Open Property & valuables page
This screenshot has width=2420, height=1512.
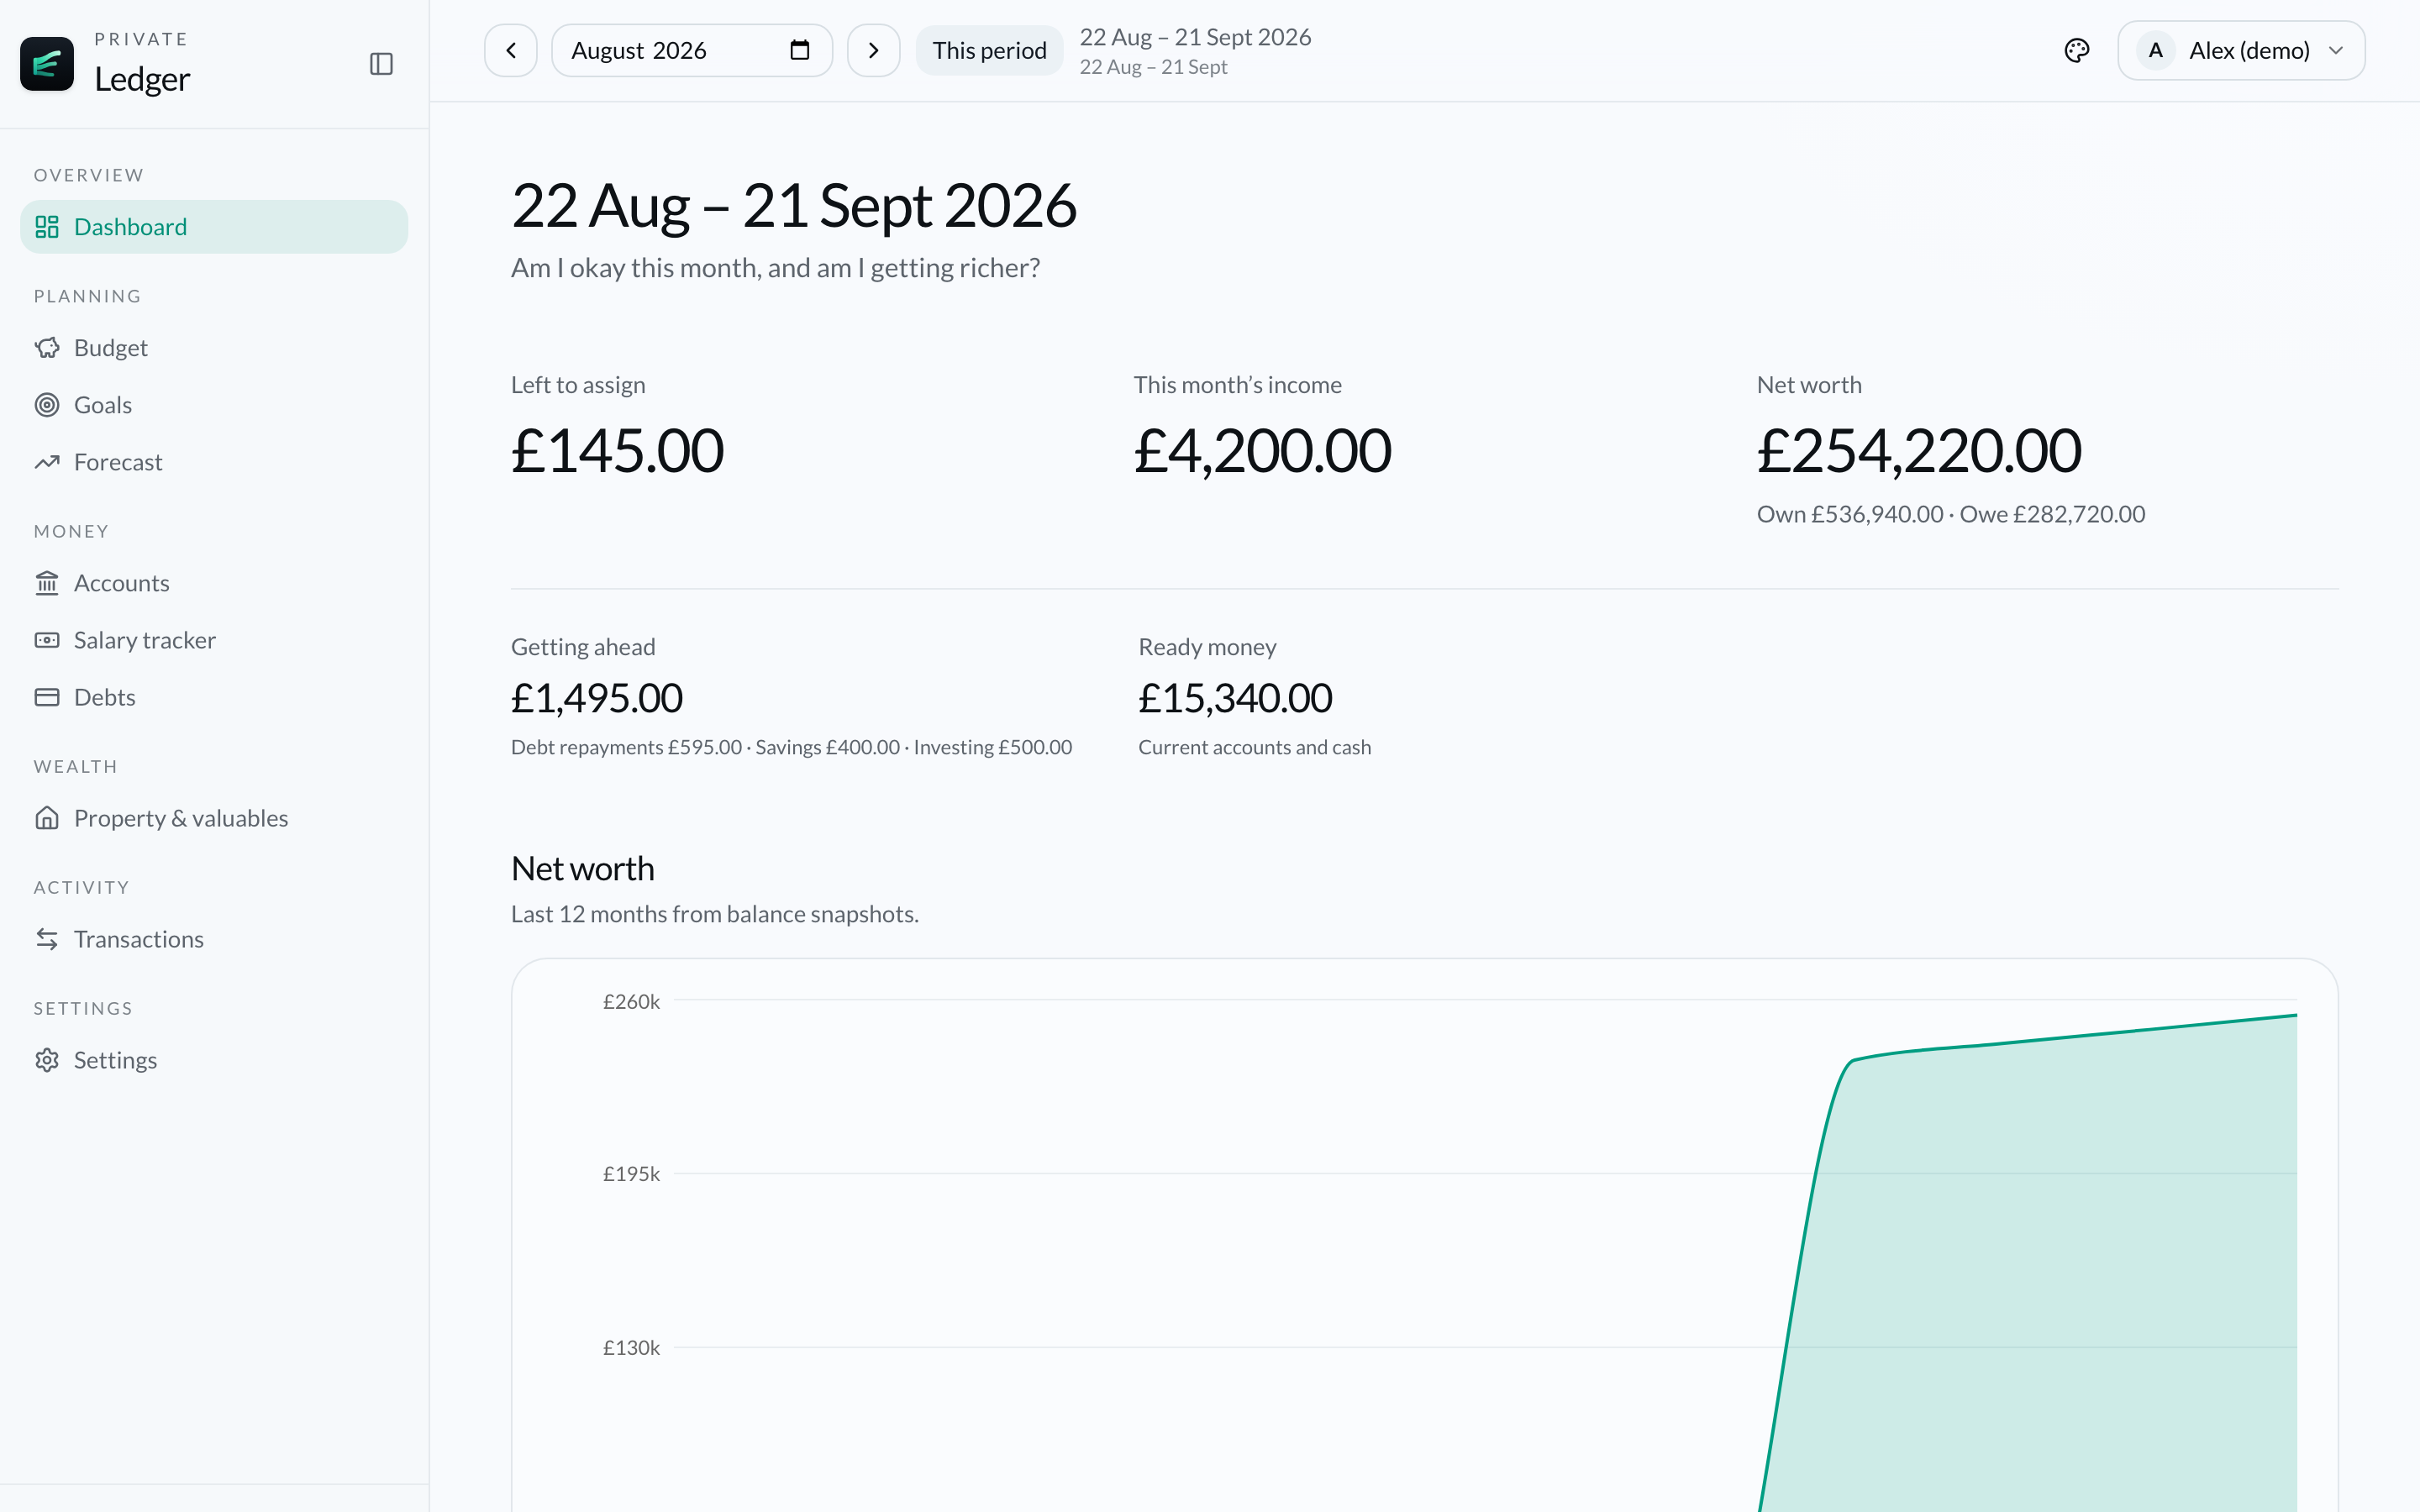214,818
